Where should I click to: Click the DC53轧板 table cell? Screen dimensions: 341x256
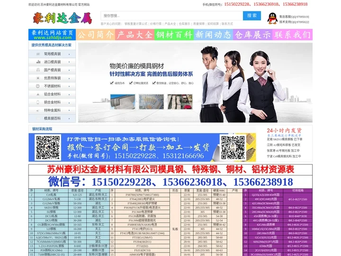click(x=52, y=216)
